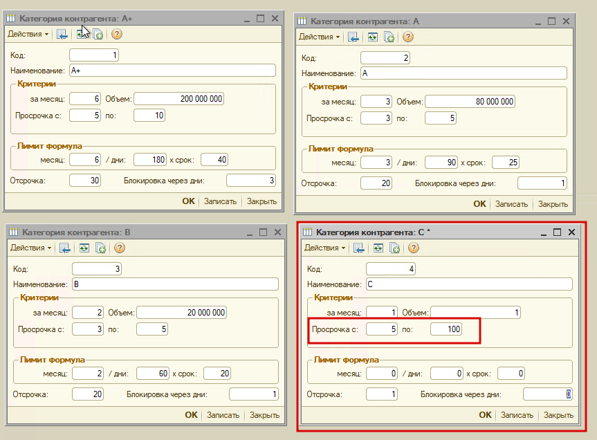Focus Наименование field in the A window
Screen dimensions: 597x440
click(463, 73)
